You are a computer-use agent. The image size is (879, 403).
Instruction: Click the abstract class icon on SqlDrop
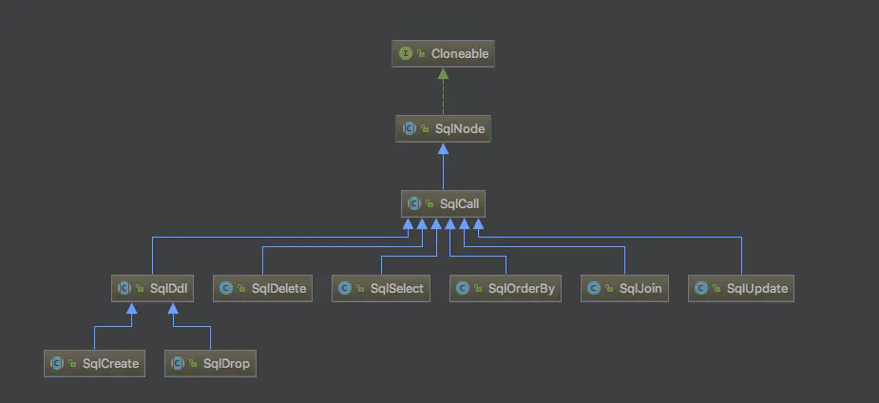[178, 363]
